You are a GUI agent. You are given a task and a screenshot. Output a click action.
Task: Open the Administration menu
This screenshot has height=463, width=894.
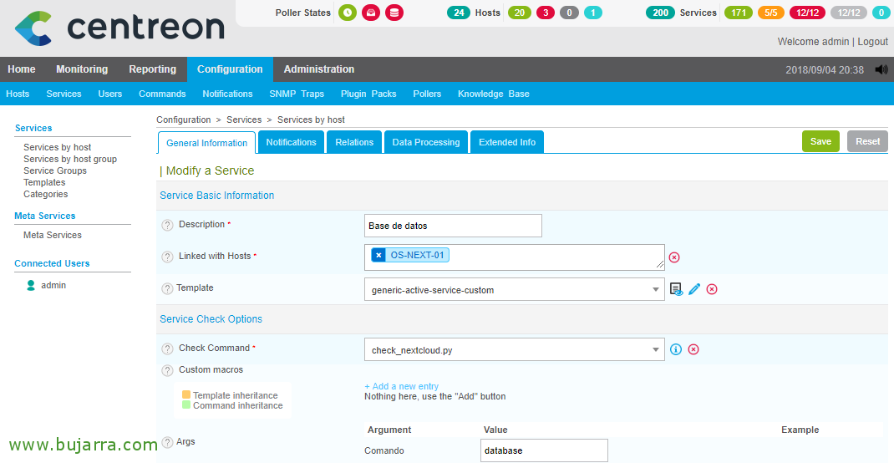(318, 69)
